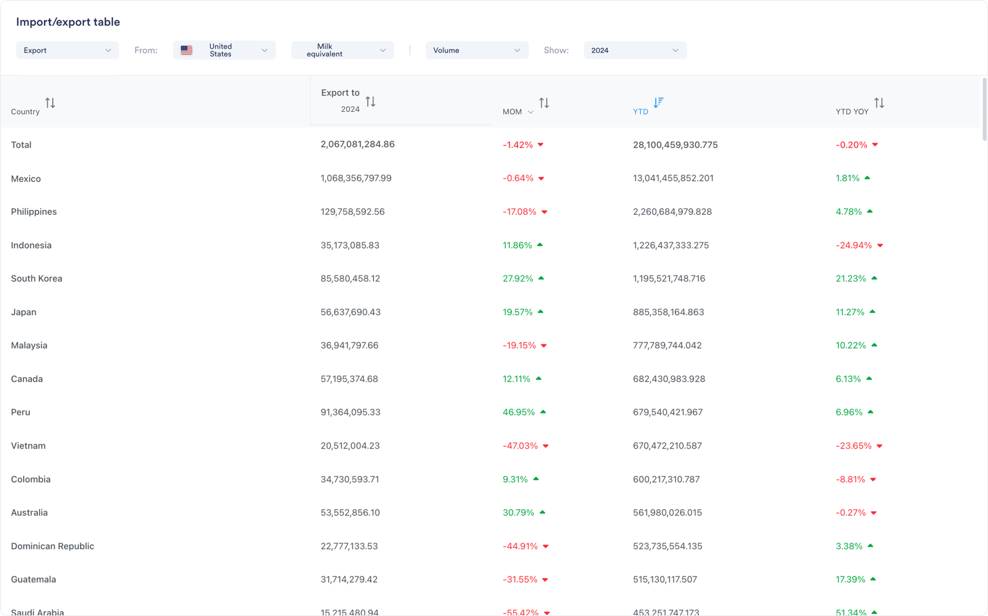Click the YTD column header label
Screen dimensions: 988x616
[640, 112]
